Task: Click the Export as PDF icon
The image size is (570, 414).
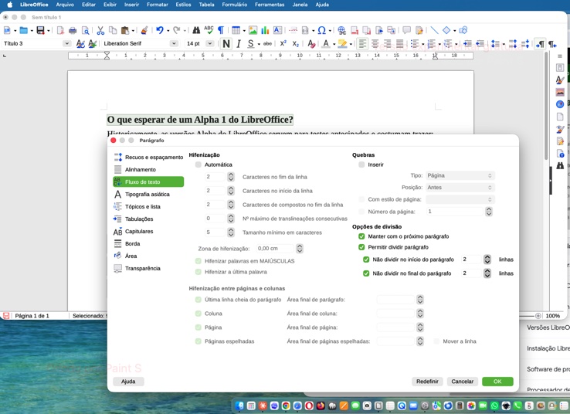Action: [x=60, y=30]
